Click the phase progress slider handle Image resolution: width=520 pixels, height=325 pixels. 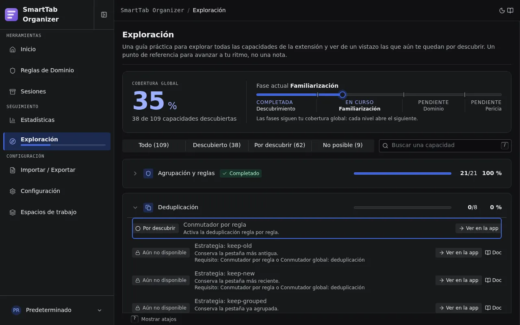point(342,95)
